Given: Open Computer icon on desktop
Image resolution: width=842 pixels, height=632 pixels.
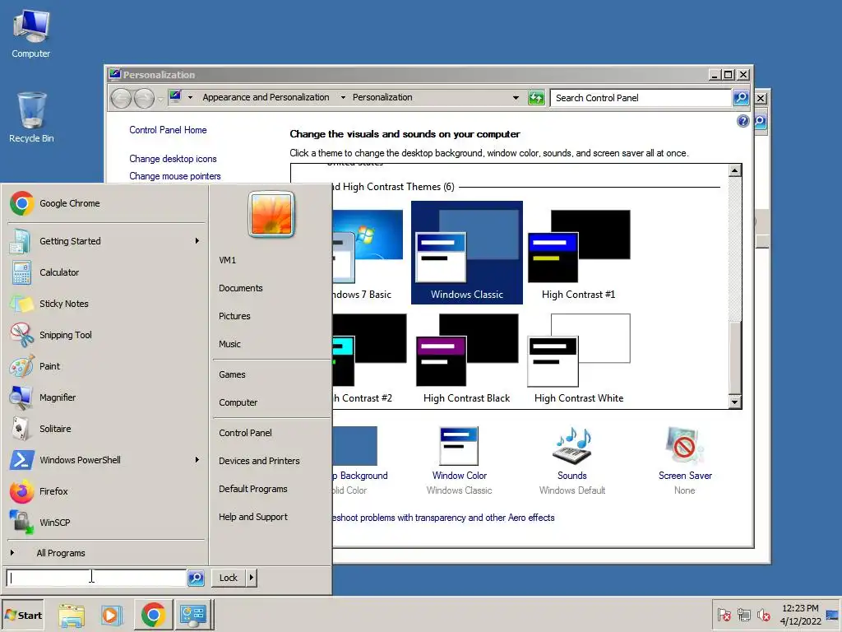Looking at the screenshot, I should coord(31,34).
